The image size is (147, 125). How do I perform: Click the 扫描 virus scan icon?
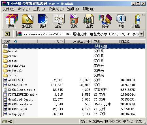click(136, 21)
